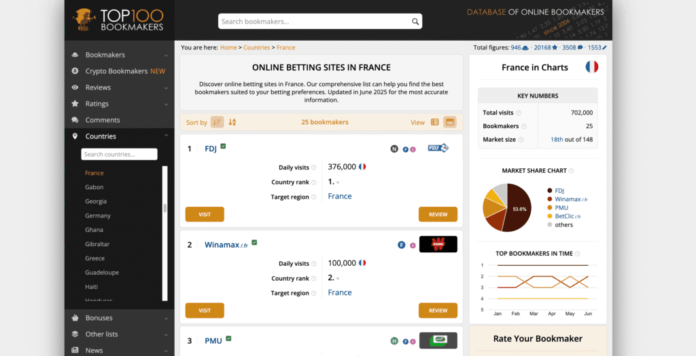Click REVIEW button for Winamax

point(438,311)
